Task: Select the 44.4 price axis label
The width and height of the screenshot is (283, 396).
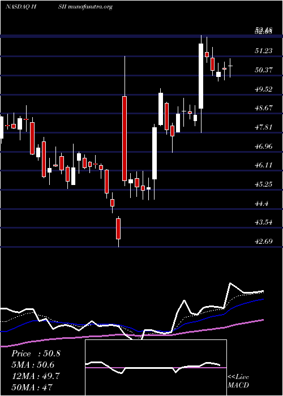Action: tap(261, 203)
